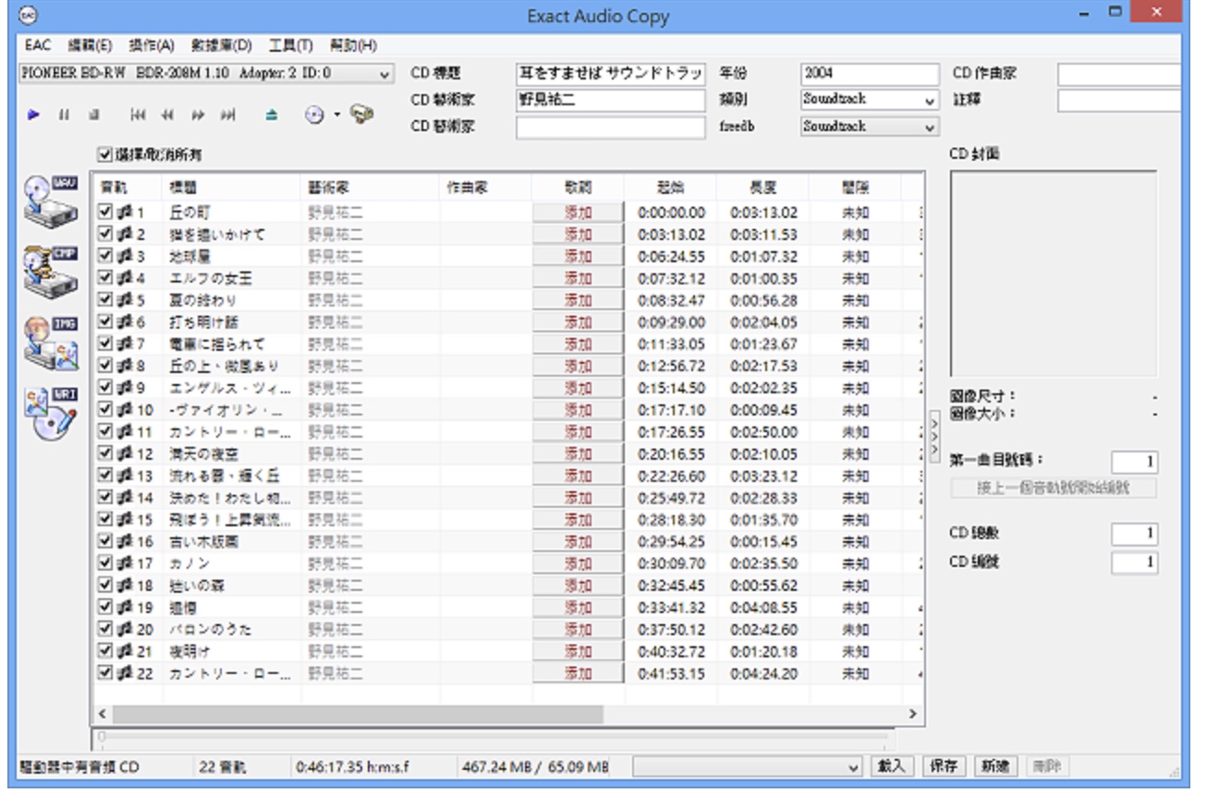This screenshot has height=805, width=1207.
Task: Create a CD image with the IMG icon
Action: pyautogui.click(x=53, y=344)
